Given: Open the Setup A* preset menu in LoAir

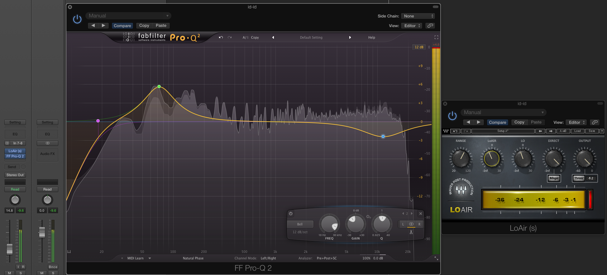Looking at the screenshot, I should pos(503,131).
